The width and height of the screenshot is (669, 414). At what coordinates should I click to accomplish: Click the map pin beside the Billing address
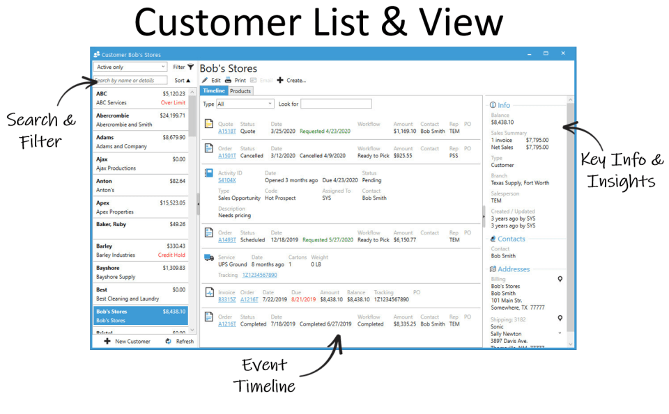560,278
